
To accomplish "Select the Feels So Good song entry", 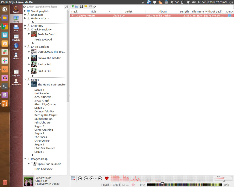I will pos(43,39).
